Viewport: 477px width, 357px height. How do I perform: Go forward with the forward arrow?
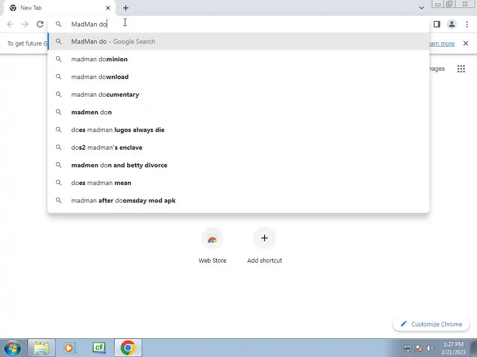click(25, 24)
